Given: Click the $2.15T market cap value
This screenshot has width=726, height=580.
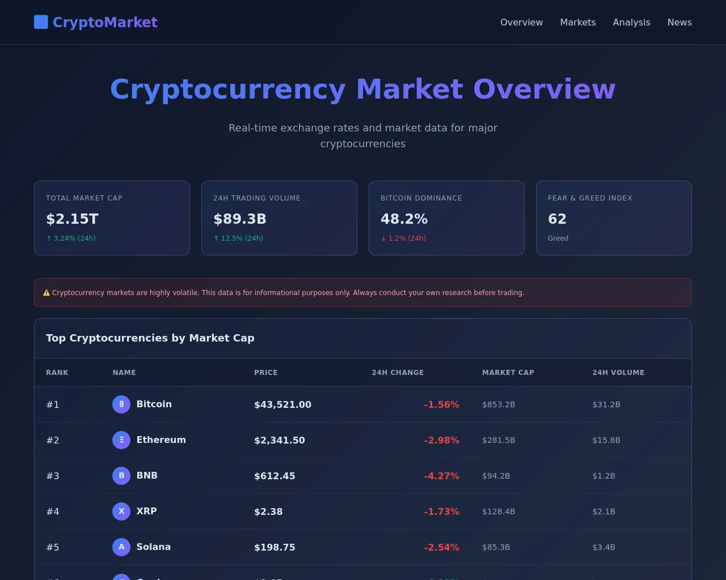Looking at the screenshot, I should coord(72,219).
